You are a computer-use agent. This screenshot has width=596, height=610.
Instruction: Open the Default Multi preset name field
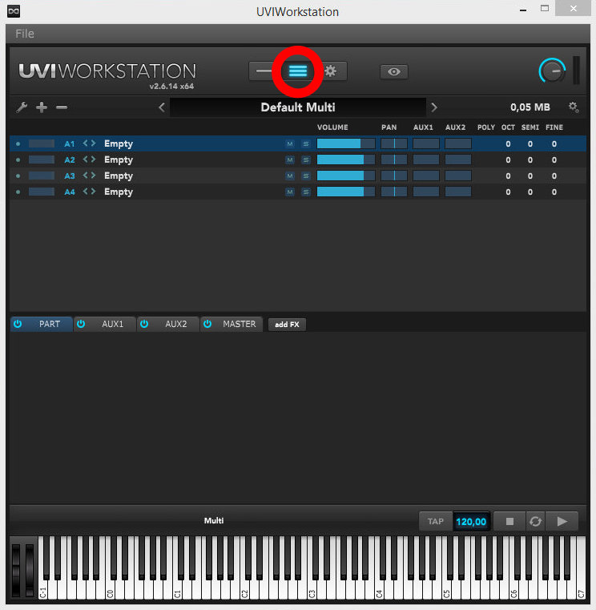(298, 107)
